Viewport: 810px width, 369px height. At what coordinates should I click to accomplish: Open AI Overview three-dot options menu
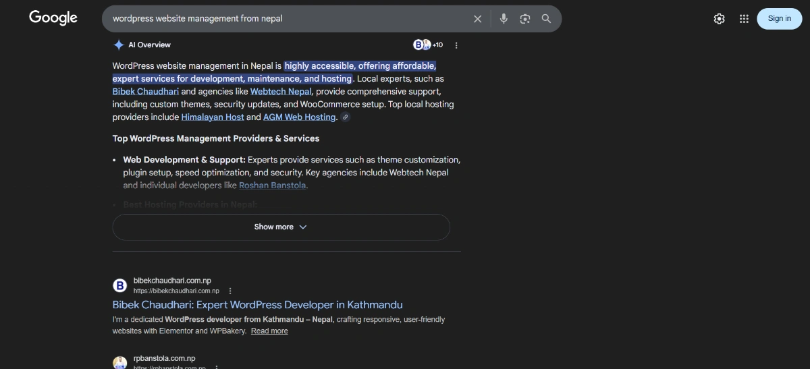point(456,45)
